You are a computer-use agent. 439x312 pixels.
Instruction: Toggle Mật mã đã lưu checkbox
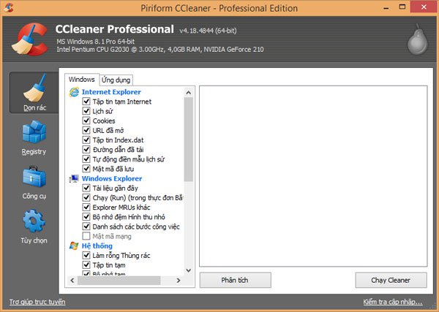(x=86, y=169)
